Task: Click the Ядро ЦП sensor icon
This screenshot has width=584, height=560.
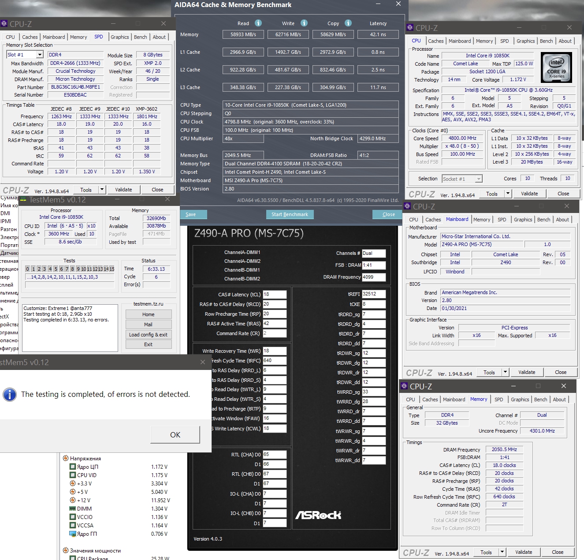Action: [x=73, y=467]
